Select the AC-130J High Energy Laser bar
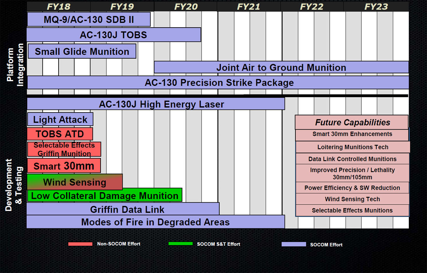This screenshot has height=273, width=427. coord(156,104)
